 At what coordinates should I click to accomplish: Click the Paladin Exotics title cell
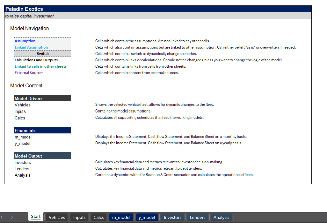(x=158, y=9)
